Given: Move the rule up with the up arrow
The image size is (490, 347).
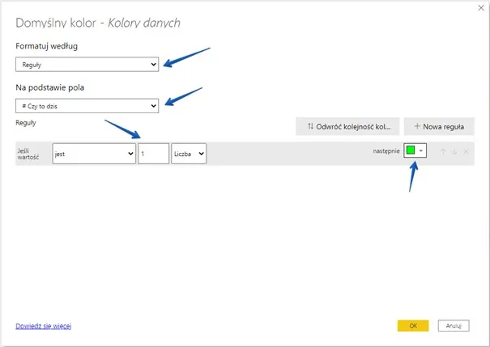Looking at the screenshot, I should (x=443, y=152).
